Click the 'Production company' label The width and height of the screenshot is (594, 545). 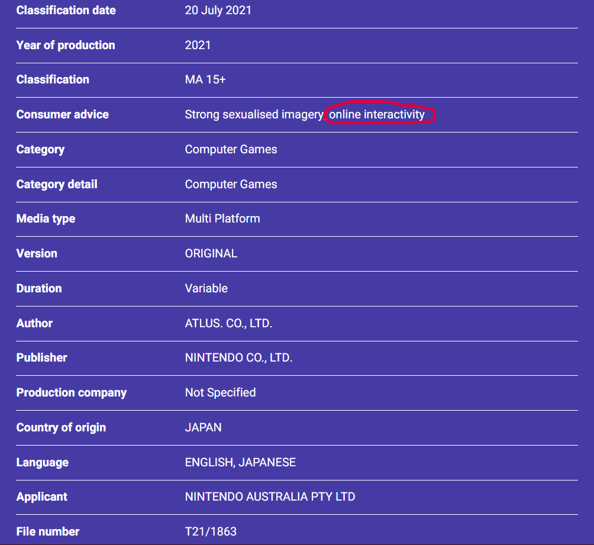(x=71, y=392)
